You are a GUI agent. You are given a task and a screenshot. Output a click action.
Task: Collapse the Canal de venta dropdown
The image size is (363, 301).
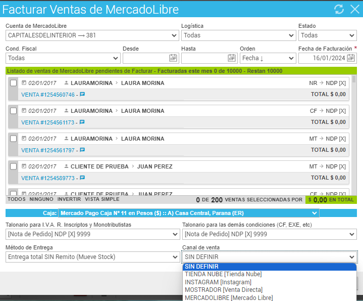click(270, 257)
